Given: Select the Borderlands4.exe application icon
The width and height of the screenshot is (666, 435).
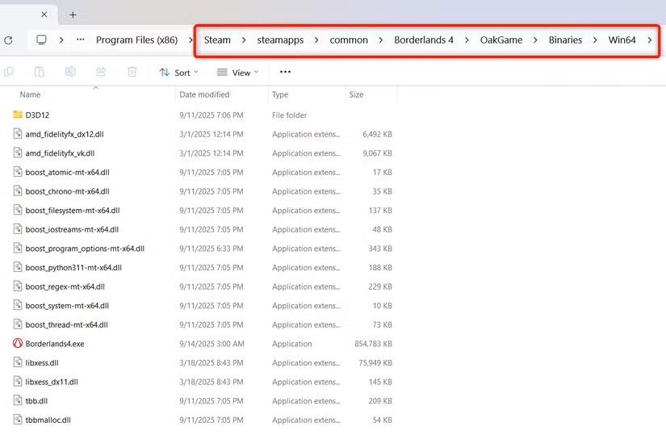Looking at the screenshot, I should pyautogui.click(x=18, y=344).
